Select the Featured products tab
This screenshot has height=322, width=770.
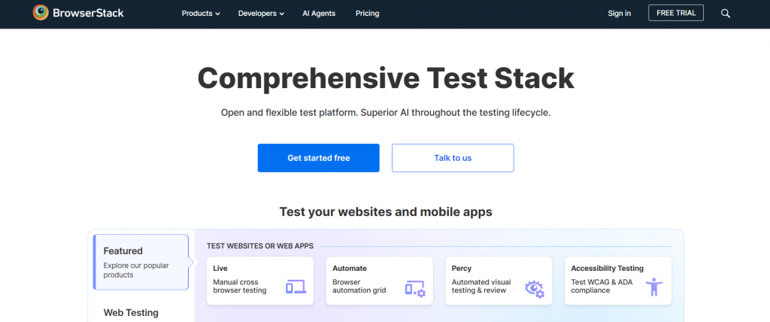tap(141, 262)
